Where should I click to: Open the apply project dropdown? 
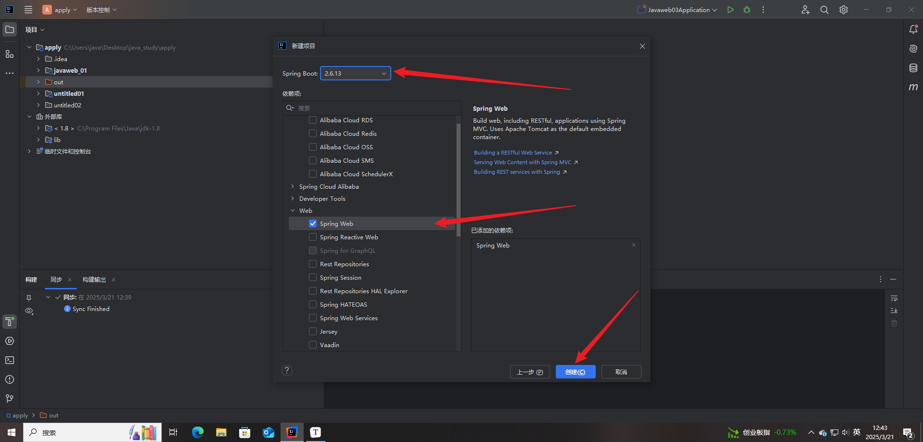click(60, 10)
